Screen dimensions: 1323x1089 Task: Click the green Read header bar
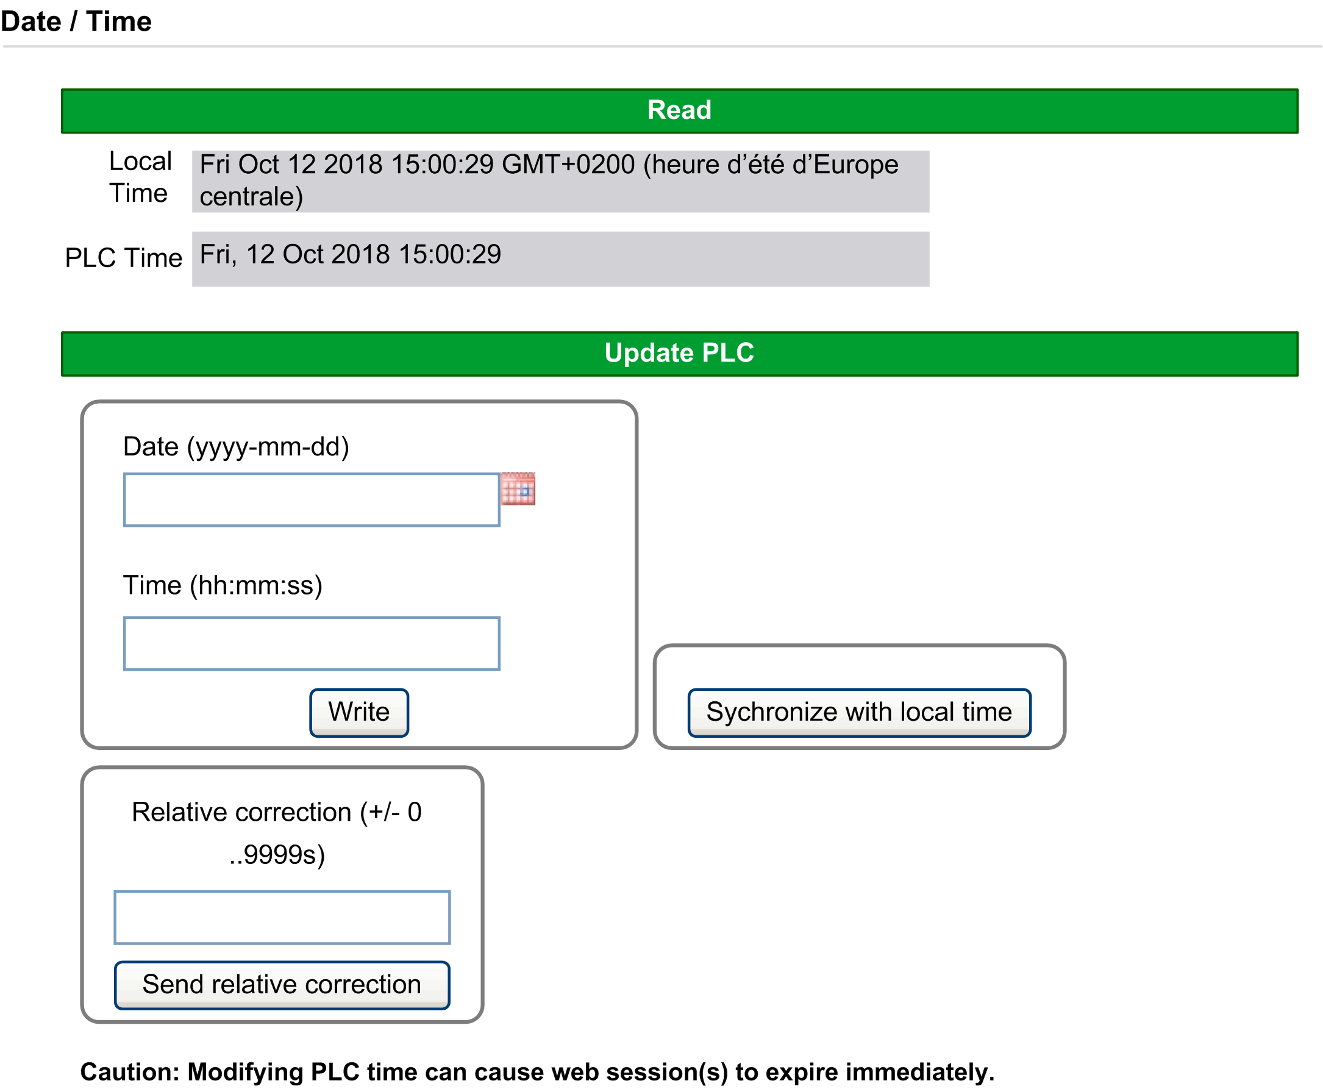click(679, 111)
